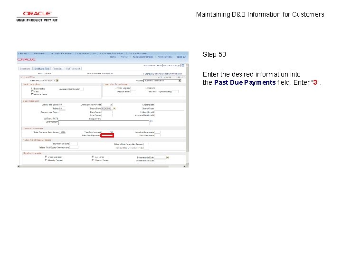342x257 pixels.
Task: Select the Credit And Risk tab
Action: click(41, 69)
